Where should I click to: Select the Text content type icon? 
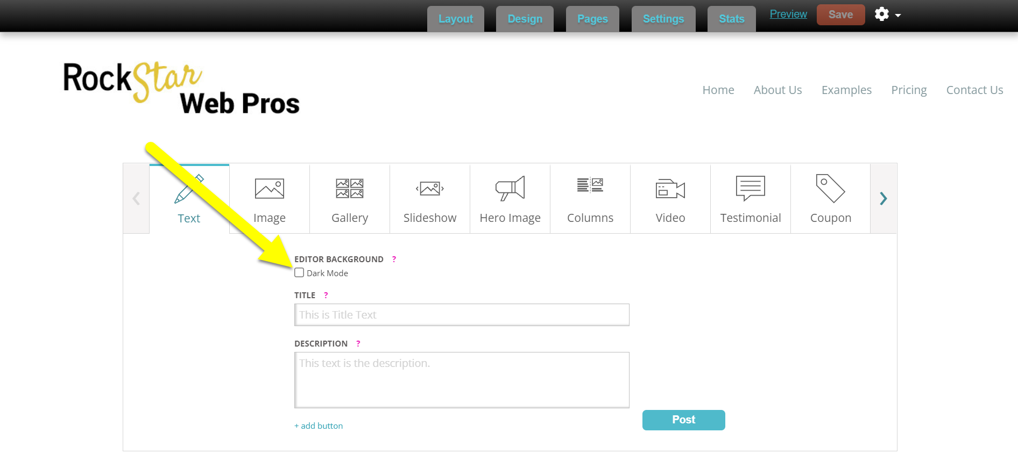189,189
